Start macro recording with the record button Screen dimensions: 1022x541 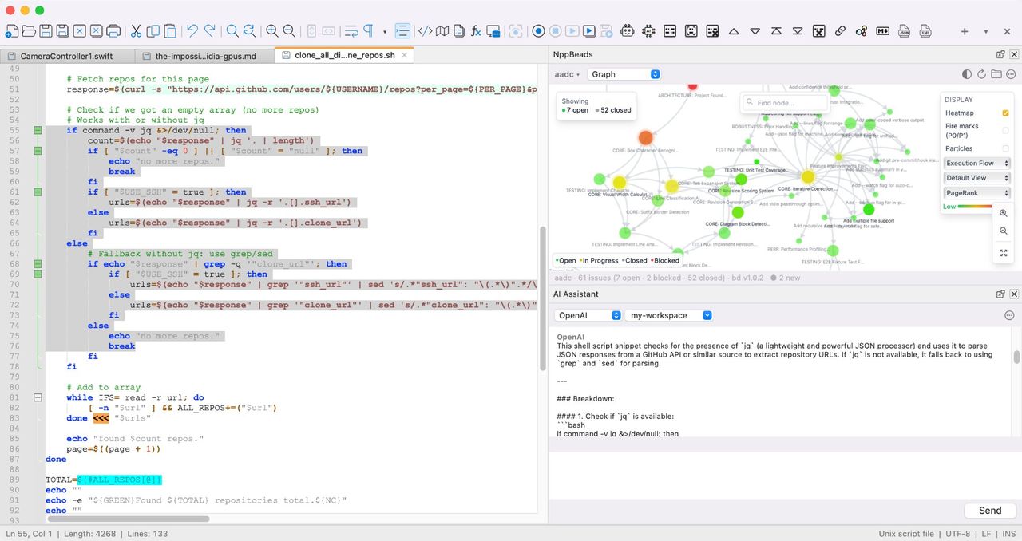[538, 31]
